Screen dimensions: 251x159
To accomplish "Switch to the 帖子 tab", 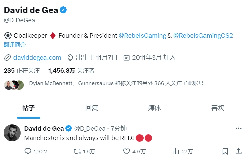I will [29, 108].
